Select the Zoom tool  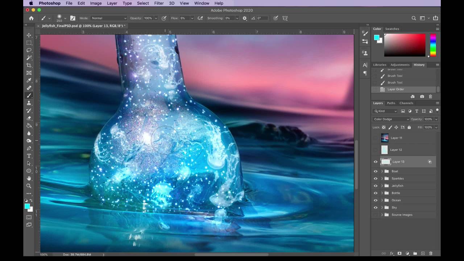pos(29,186)
